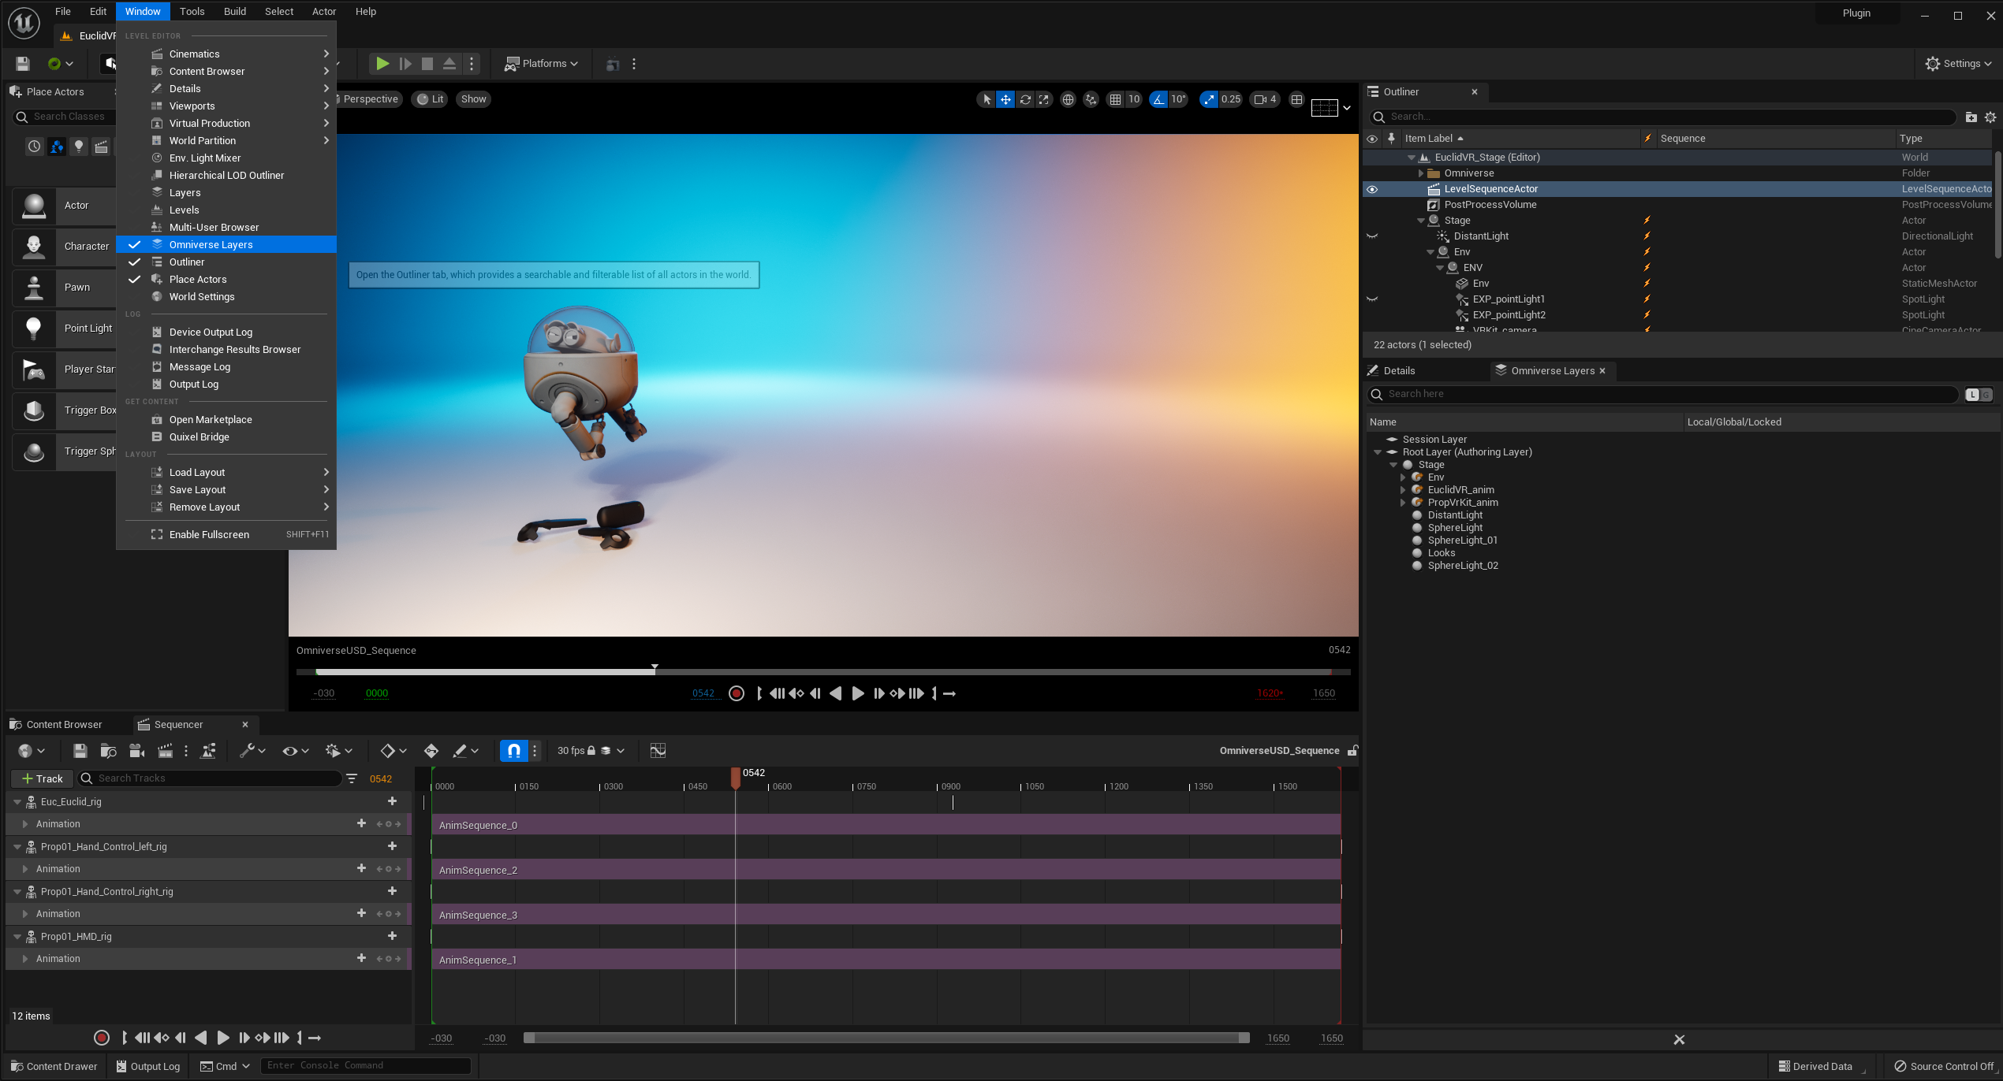This screenshot has width=2003, height=1081.
Task: Click the Sequencer playhead marker at 0542
Action: click(x=736, y=778)
